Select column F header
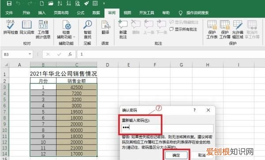 155,65
